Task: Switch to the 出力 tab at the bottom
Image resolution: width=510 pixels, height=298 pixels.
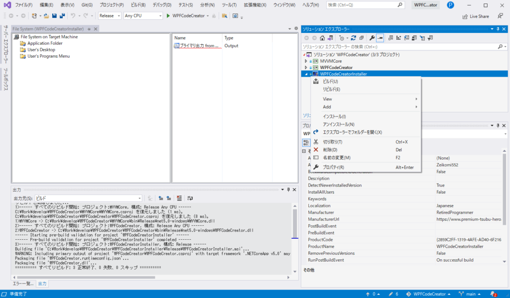Action: [42, 284]
